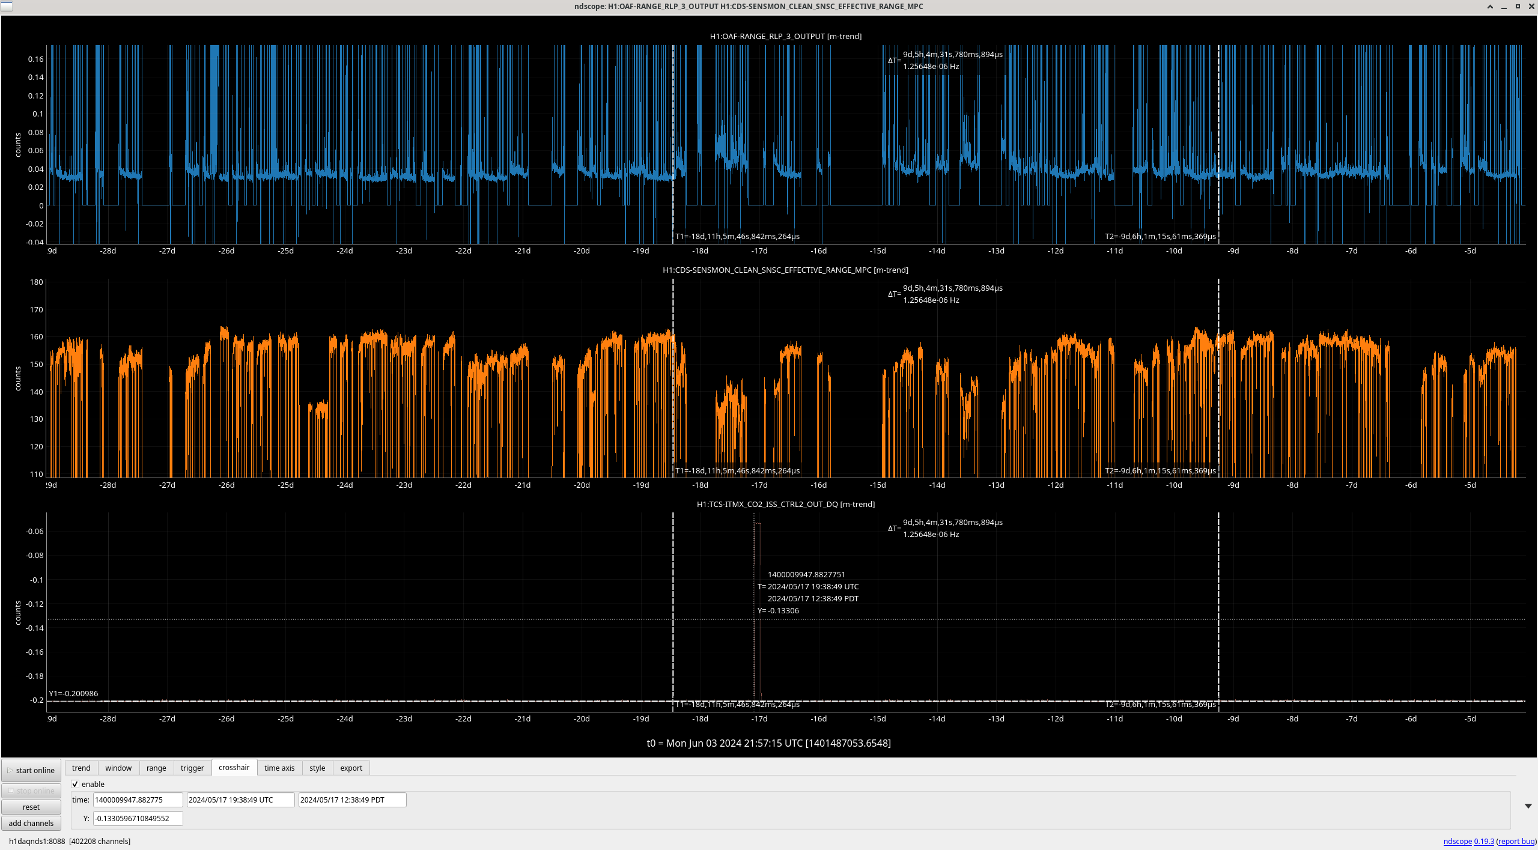Click the window keep-above arrow icon in title bar
Screen dimensions: 1538x850
(x=1490, y=7)
